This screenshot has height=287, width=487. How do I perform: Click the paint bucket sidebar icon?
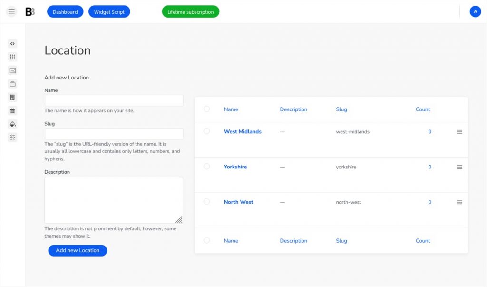pos(12,124)
